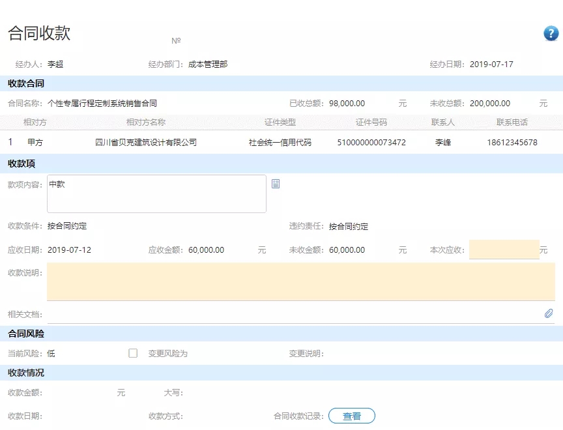The image size is (563, 430).
Task: Click the contract name 个性专属行程定制系统销售合同
Action: click(102, 103)
